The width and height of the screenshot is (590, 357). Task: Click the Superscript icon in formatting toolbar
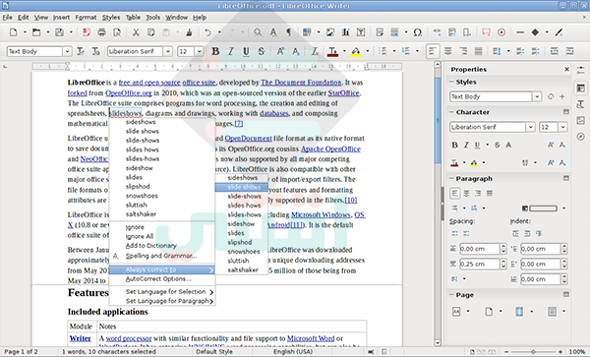(x=280, y=51)
